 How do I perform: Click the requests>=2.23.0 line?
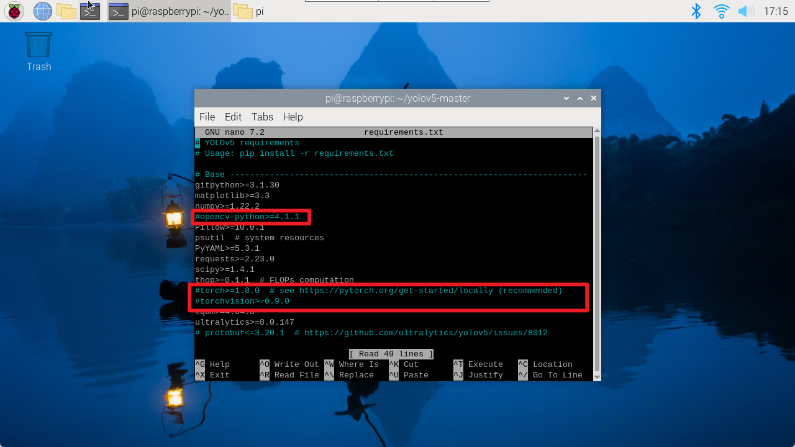coord(235,259)
